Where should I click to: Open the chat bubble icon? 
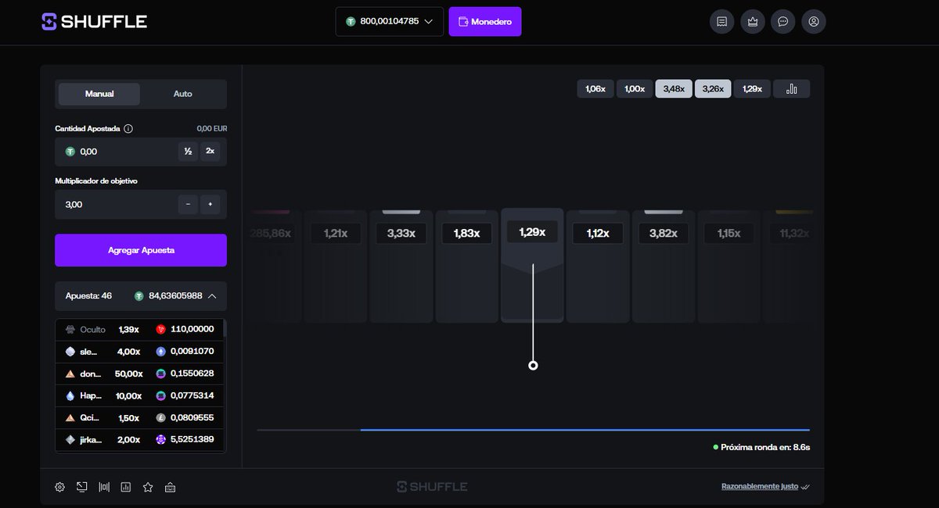coord(782,22)
